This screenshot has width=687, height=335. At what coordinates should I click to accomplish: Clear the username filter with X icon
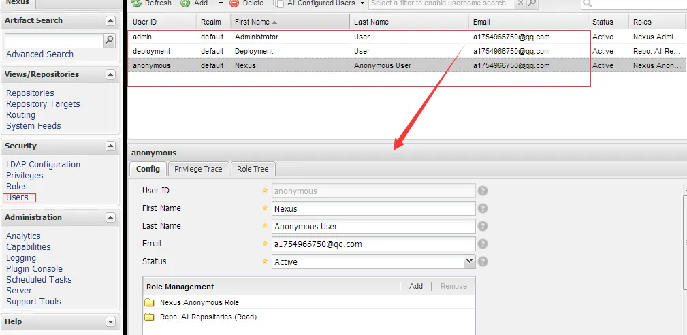[x=520, y=3]
